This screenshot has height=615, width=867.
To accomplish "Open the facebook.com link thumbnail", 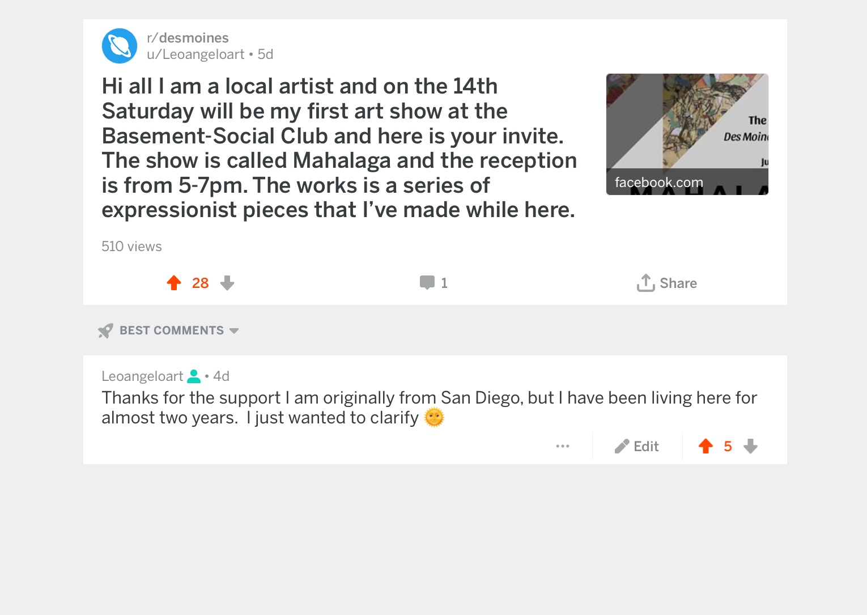I will point(687,134).
